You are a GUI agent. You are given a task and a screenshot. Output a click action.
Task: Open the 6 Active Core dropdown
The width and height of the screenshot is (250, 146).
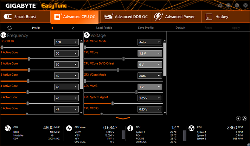(66, 109)
